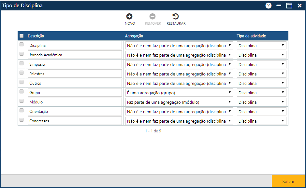Open Tipo de atividade dropdown for Simpósio
306x188 pixels.
coord(261,64)
